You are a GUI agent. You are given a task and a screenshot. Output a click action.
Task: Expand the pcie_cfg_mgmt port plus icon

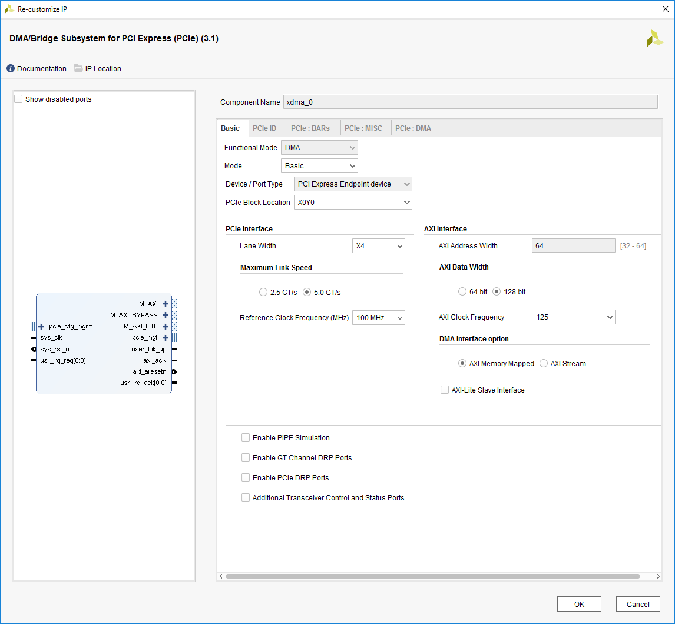point(41,326)
